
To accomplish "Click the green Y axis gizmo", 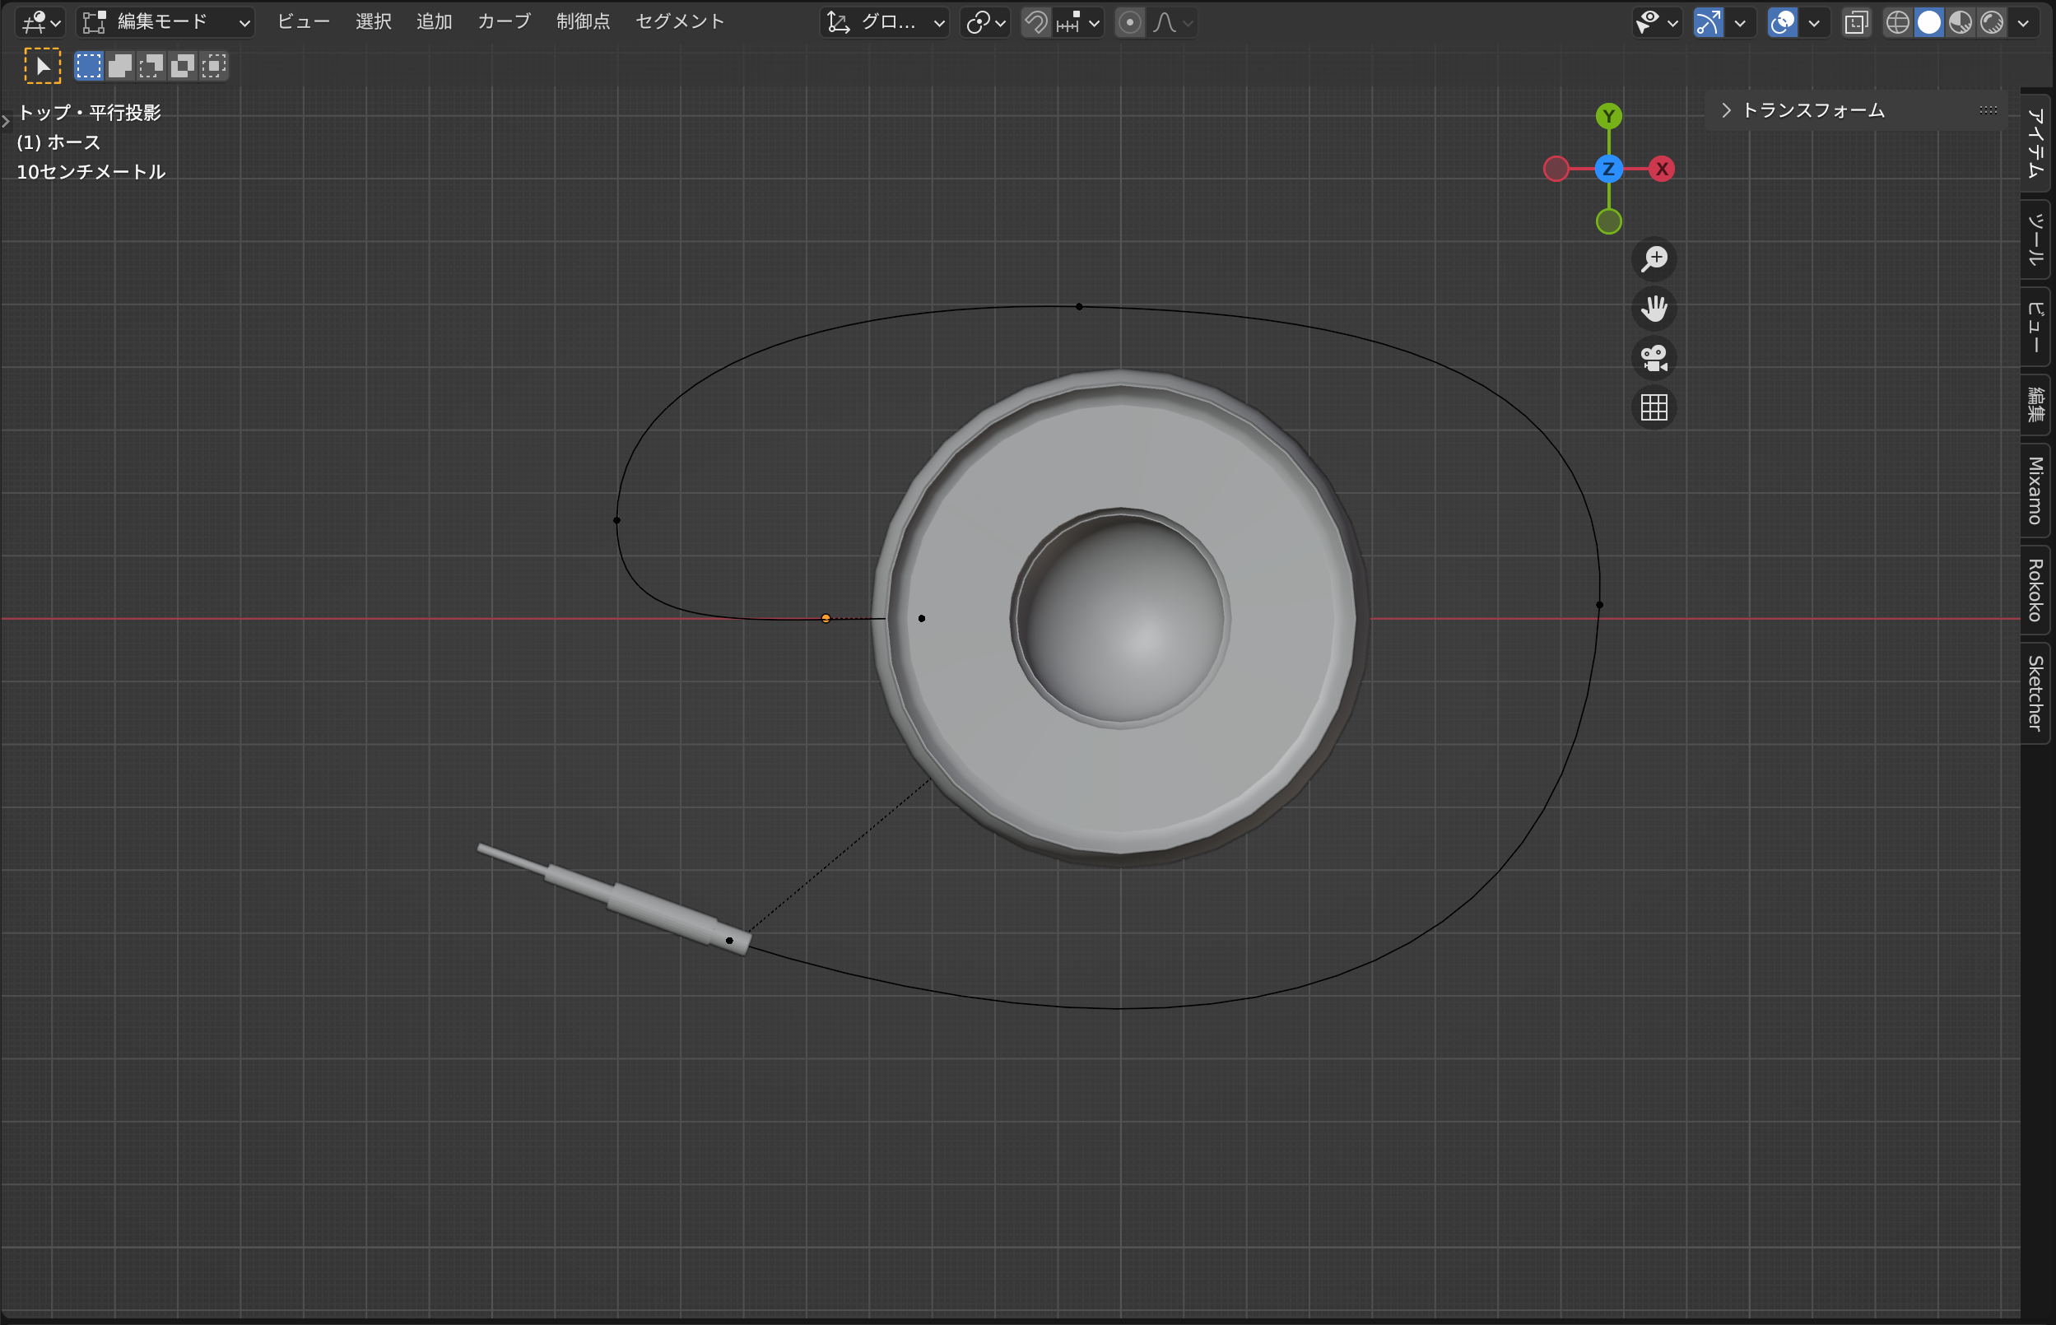I will click(1609, 116).
